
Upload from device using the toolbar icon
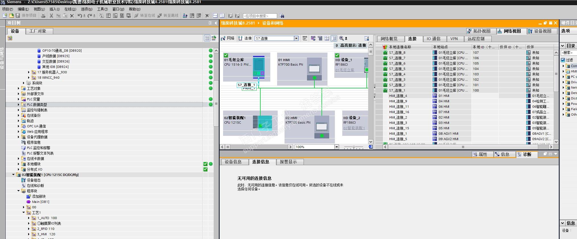pyautogui.click(x=115, y=16)
